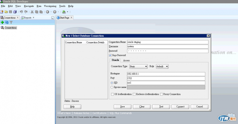Click the Cancel button
This screenshot has height=124, width=238.
click(x=199, y=107)
